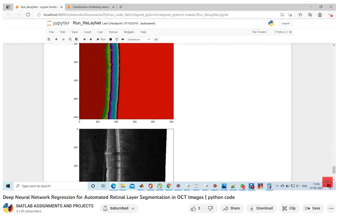Open the Cell menu

pyautogui.click(x=100, y=32)
